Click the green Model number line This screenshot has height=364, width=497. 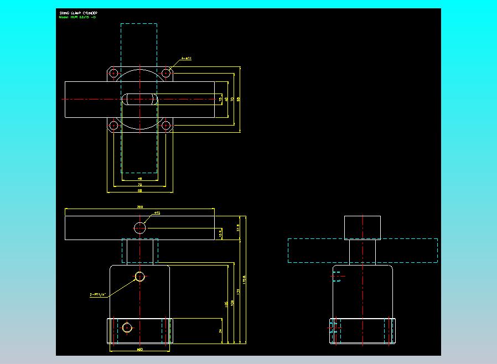[77, 17]
